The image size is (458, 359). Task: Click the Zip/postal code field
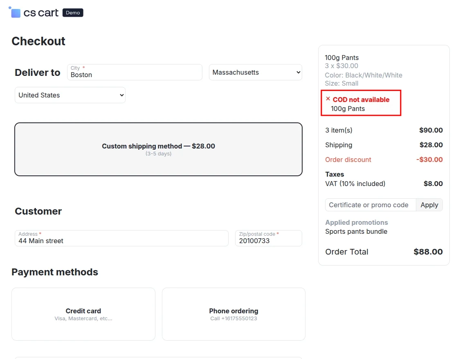[268, 241]
